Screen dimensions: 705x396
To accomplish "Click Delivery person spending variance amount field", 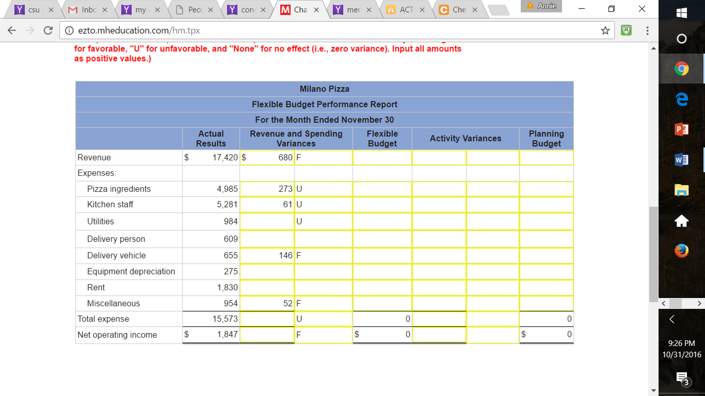I will (267, 239).
